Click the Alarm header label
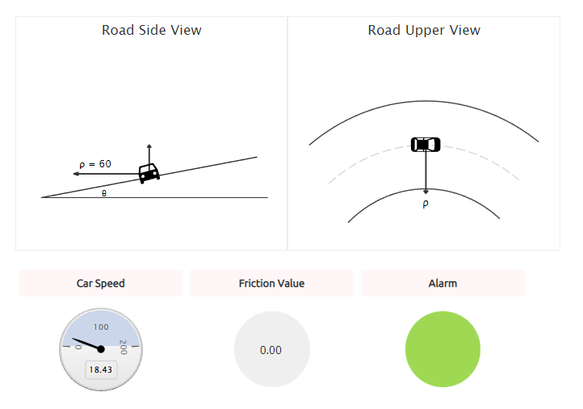The width and height of the screenshot is (583, 409). click(442, 283)
